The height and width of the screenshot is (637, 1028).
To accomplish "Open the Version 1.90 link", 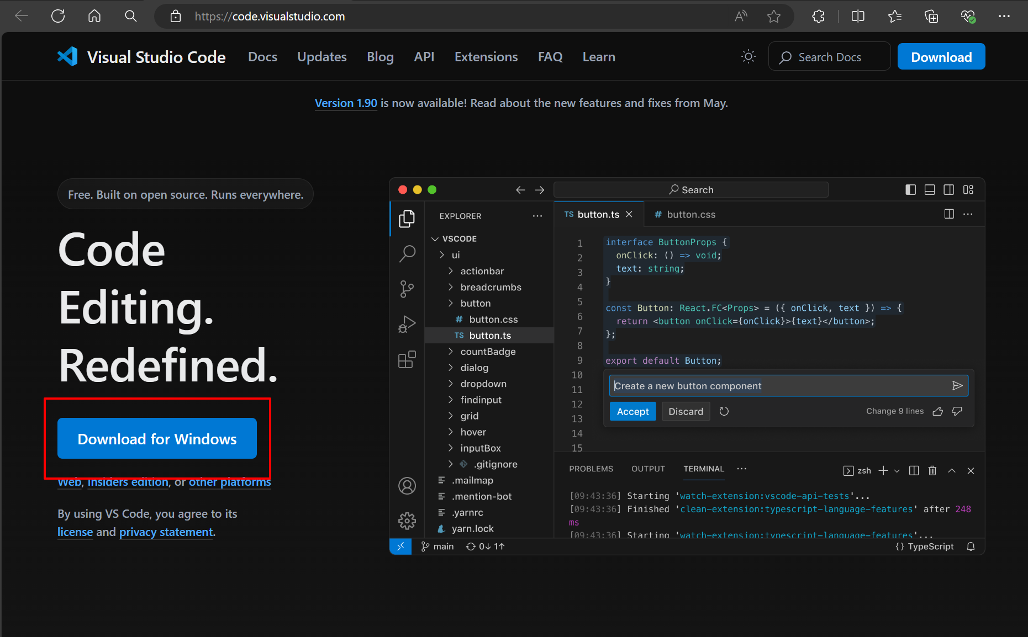I will tap(346, 103).
